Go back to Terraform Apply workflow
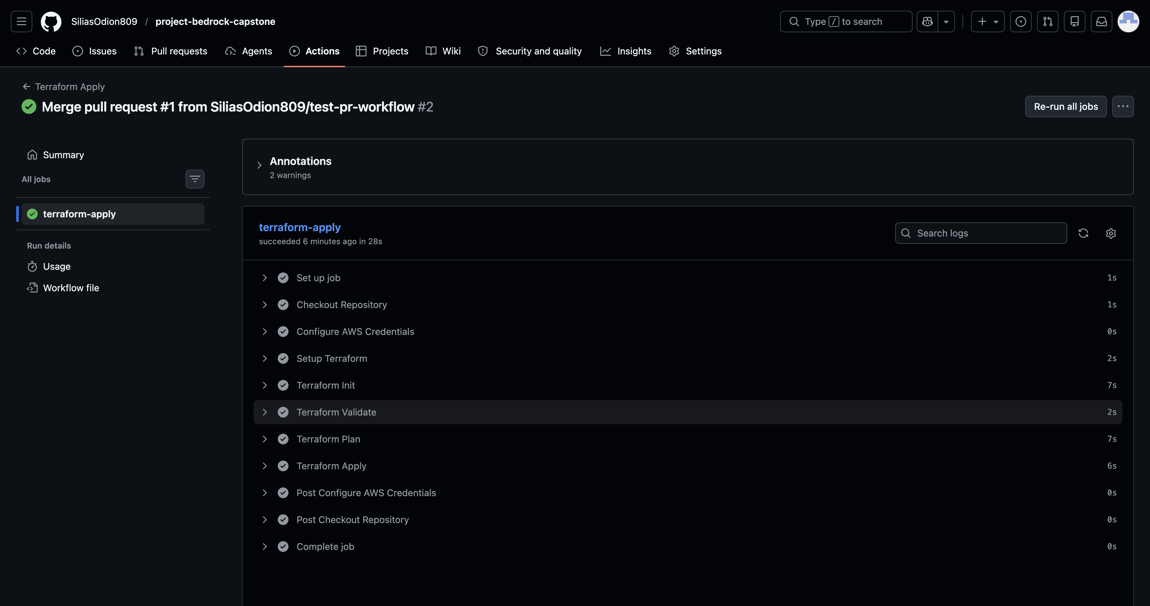The image size is (1150, 606). [64, 87]
